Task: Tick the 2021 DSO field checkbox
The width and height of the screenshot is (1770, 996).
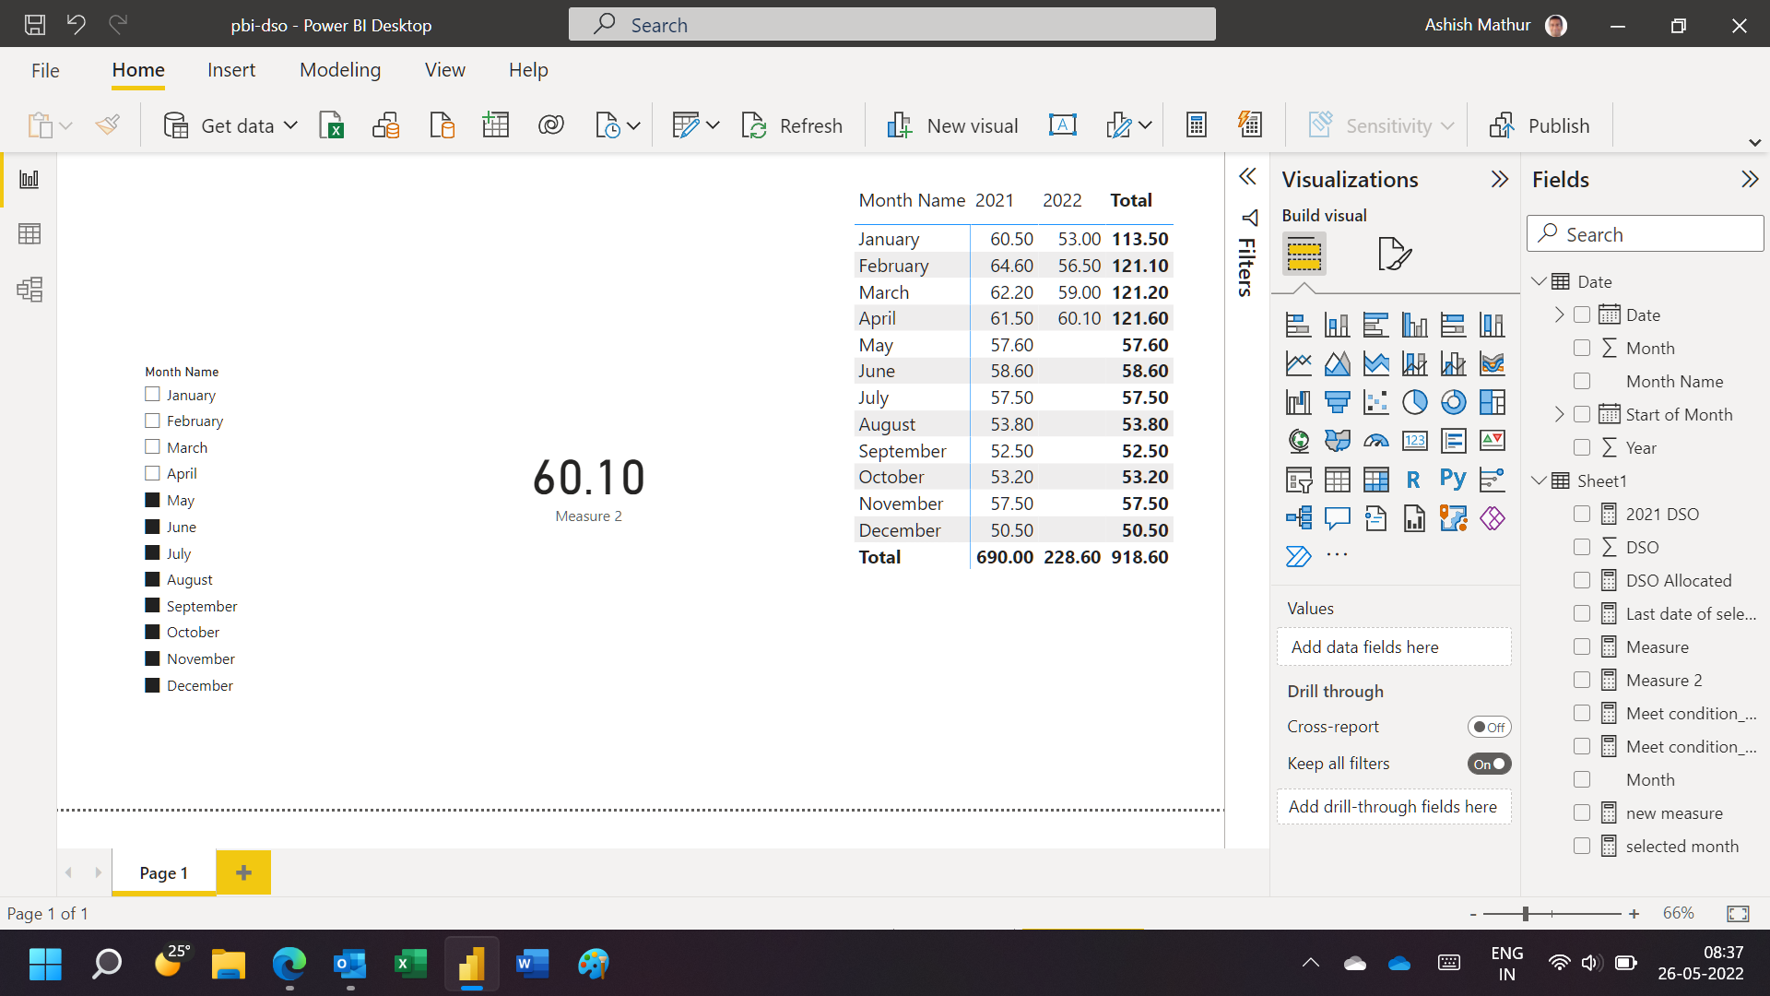Action: tap(1582, 514)
